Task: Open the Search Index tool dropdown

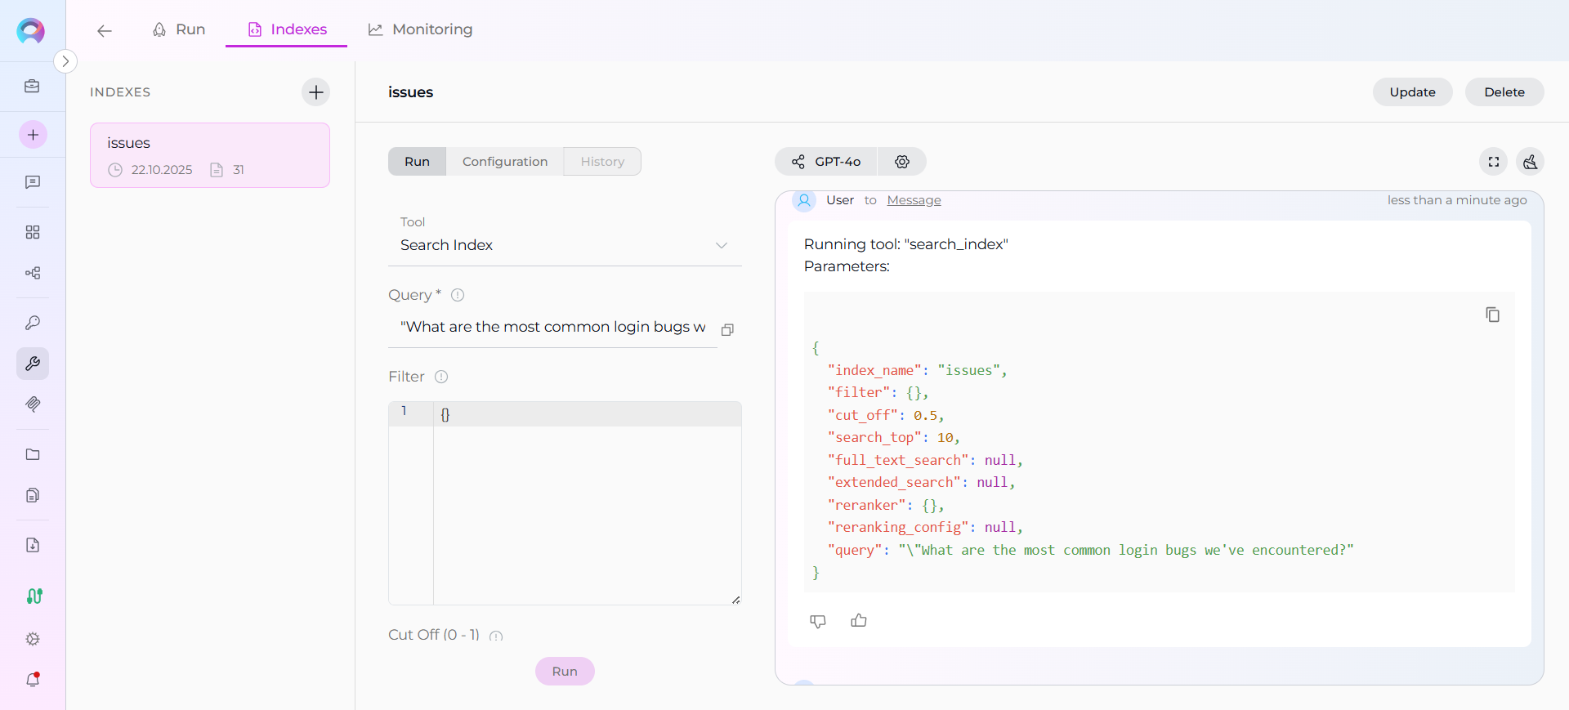Action: click(x=564, y=245)
